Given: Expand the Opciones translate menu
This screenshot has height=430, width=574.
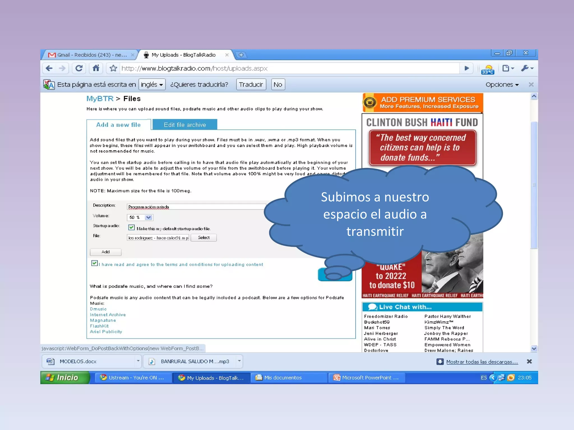Looking at the screenshot, I should click(x=502, y=85).
